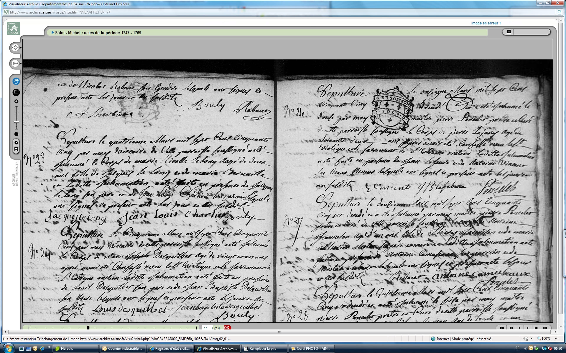This screenshot has height=353, width=566.
Task: Open the 100% zoom level dropdown
Action: tap(556, 339)
